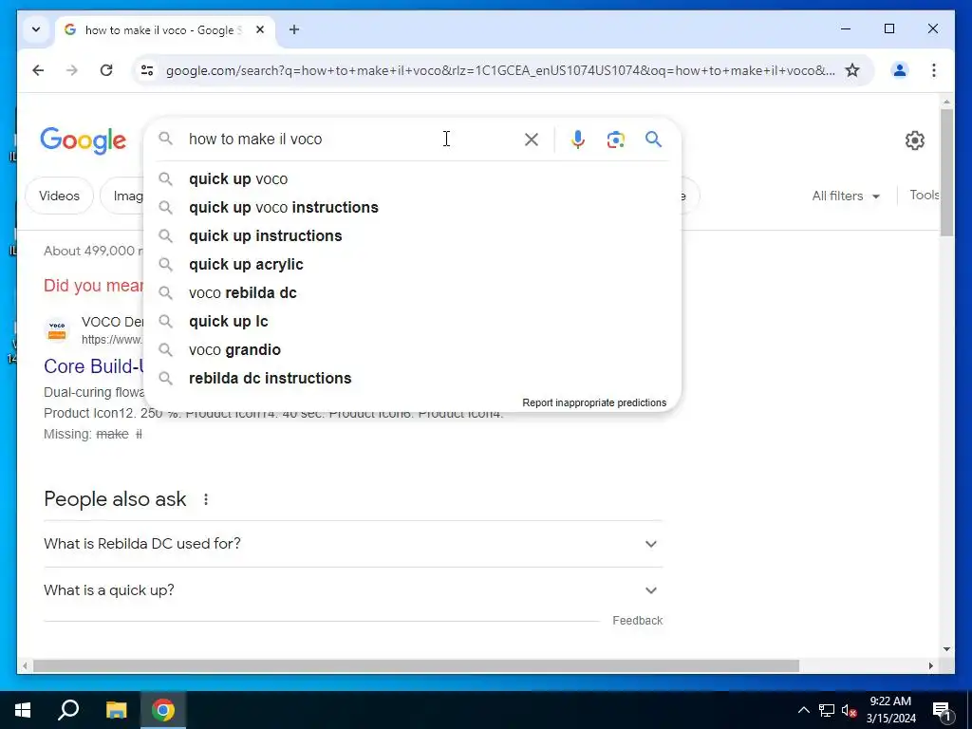Screen dimensions: 972x729
Task: Open the site information icon in address bar
Action: [147, 70]
